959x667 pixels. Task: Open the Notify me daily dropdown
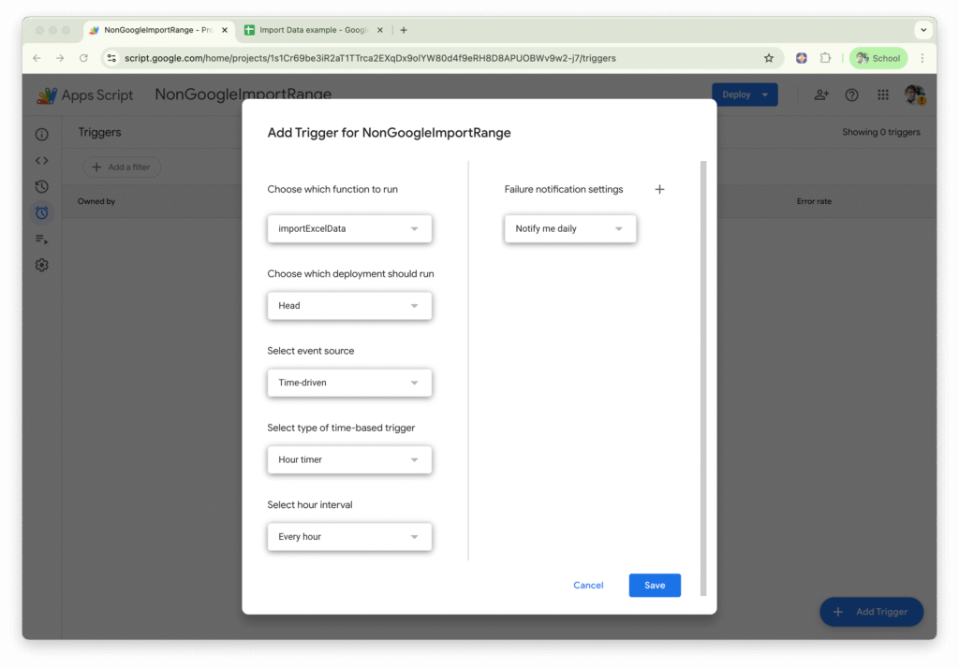tap(569, 229)
